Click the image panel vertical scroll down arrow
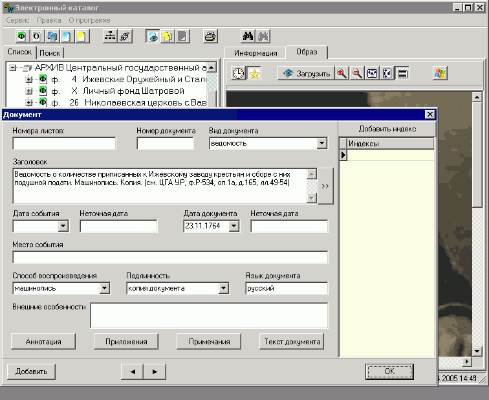This screenshot has width=489, height=400. 477,351
